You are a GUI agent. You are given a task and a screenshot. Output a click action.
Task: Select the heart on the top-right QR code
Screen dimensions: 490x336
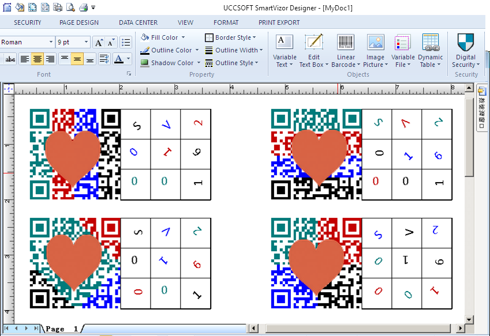coord(319,157)
